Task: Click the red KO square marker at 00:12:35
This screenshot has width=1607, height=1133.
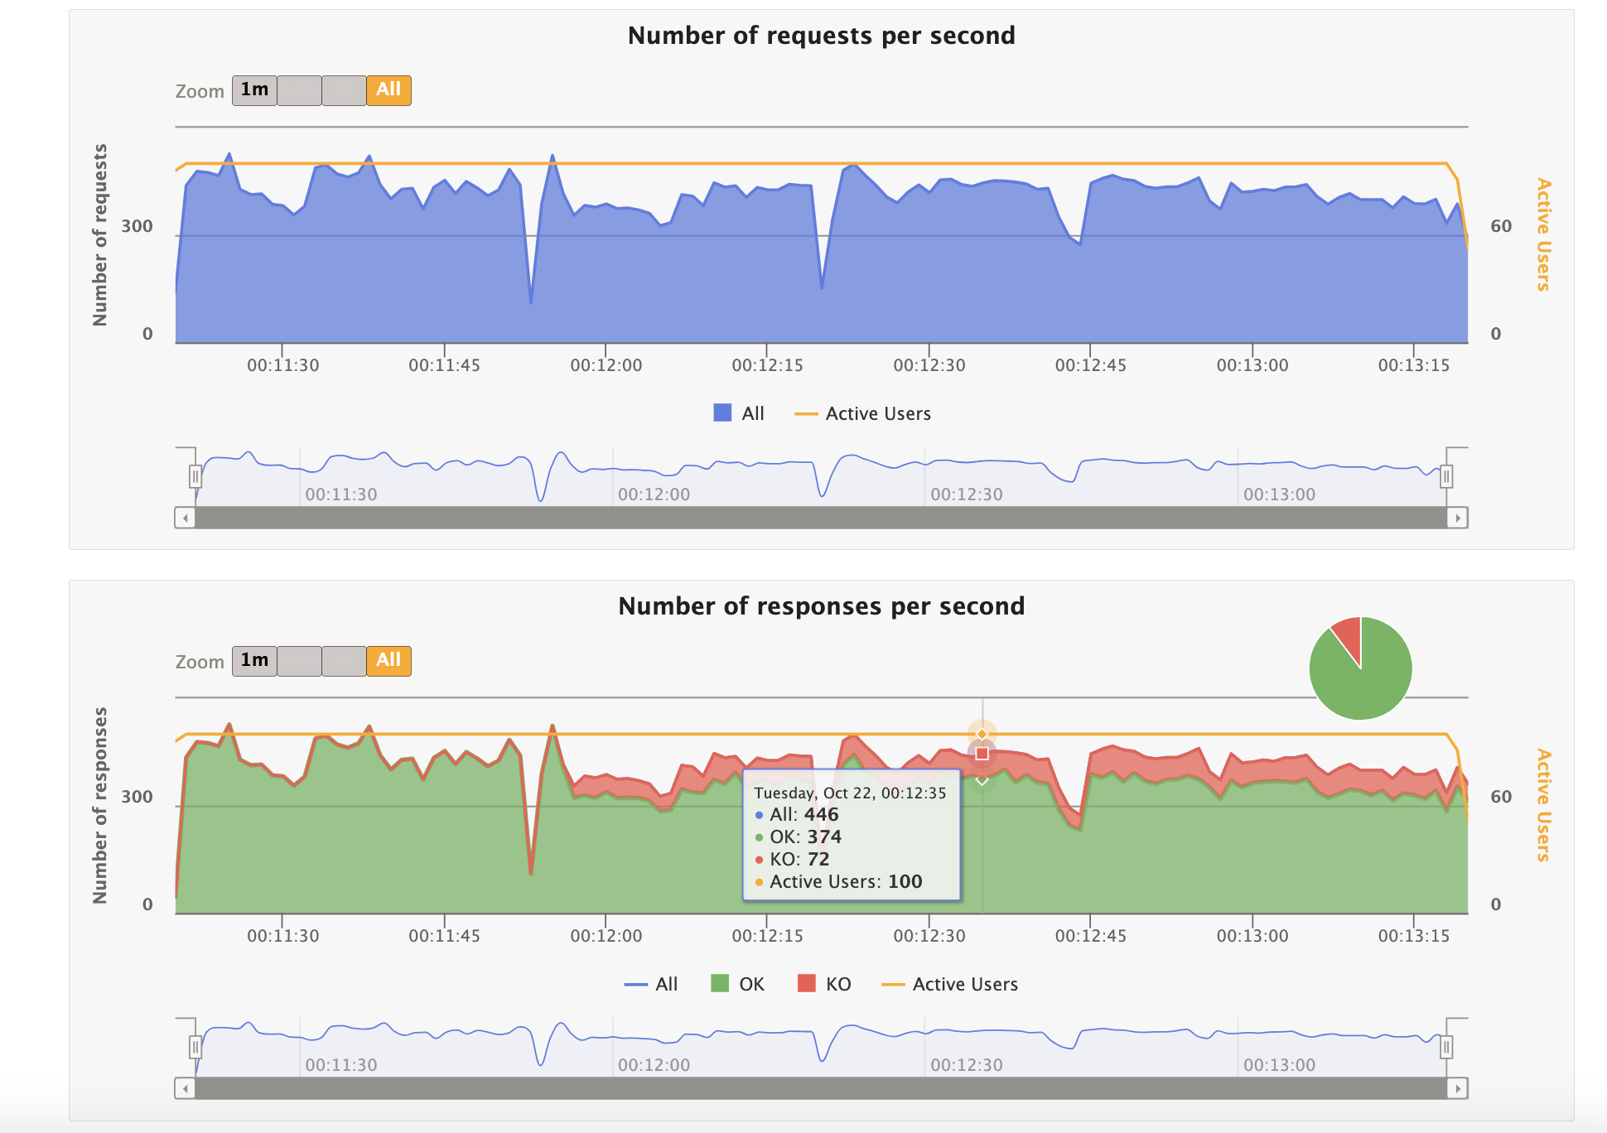Action: [982, 754]
